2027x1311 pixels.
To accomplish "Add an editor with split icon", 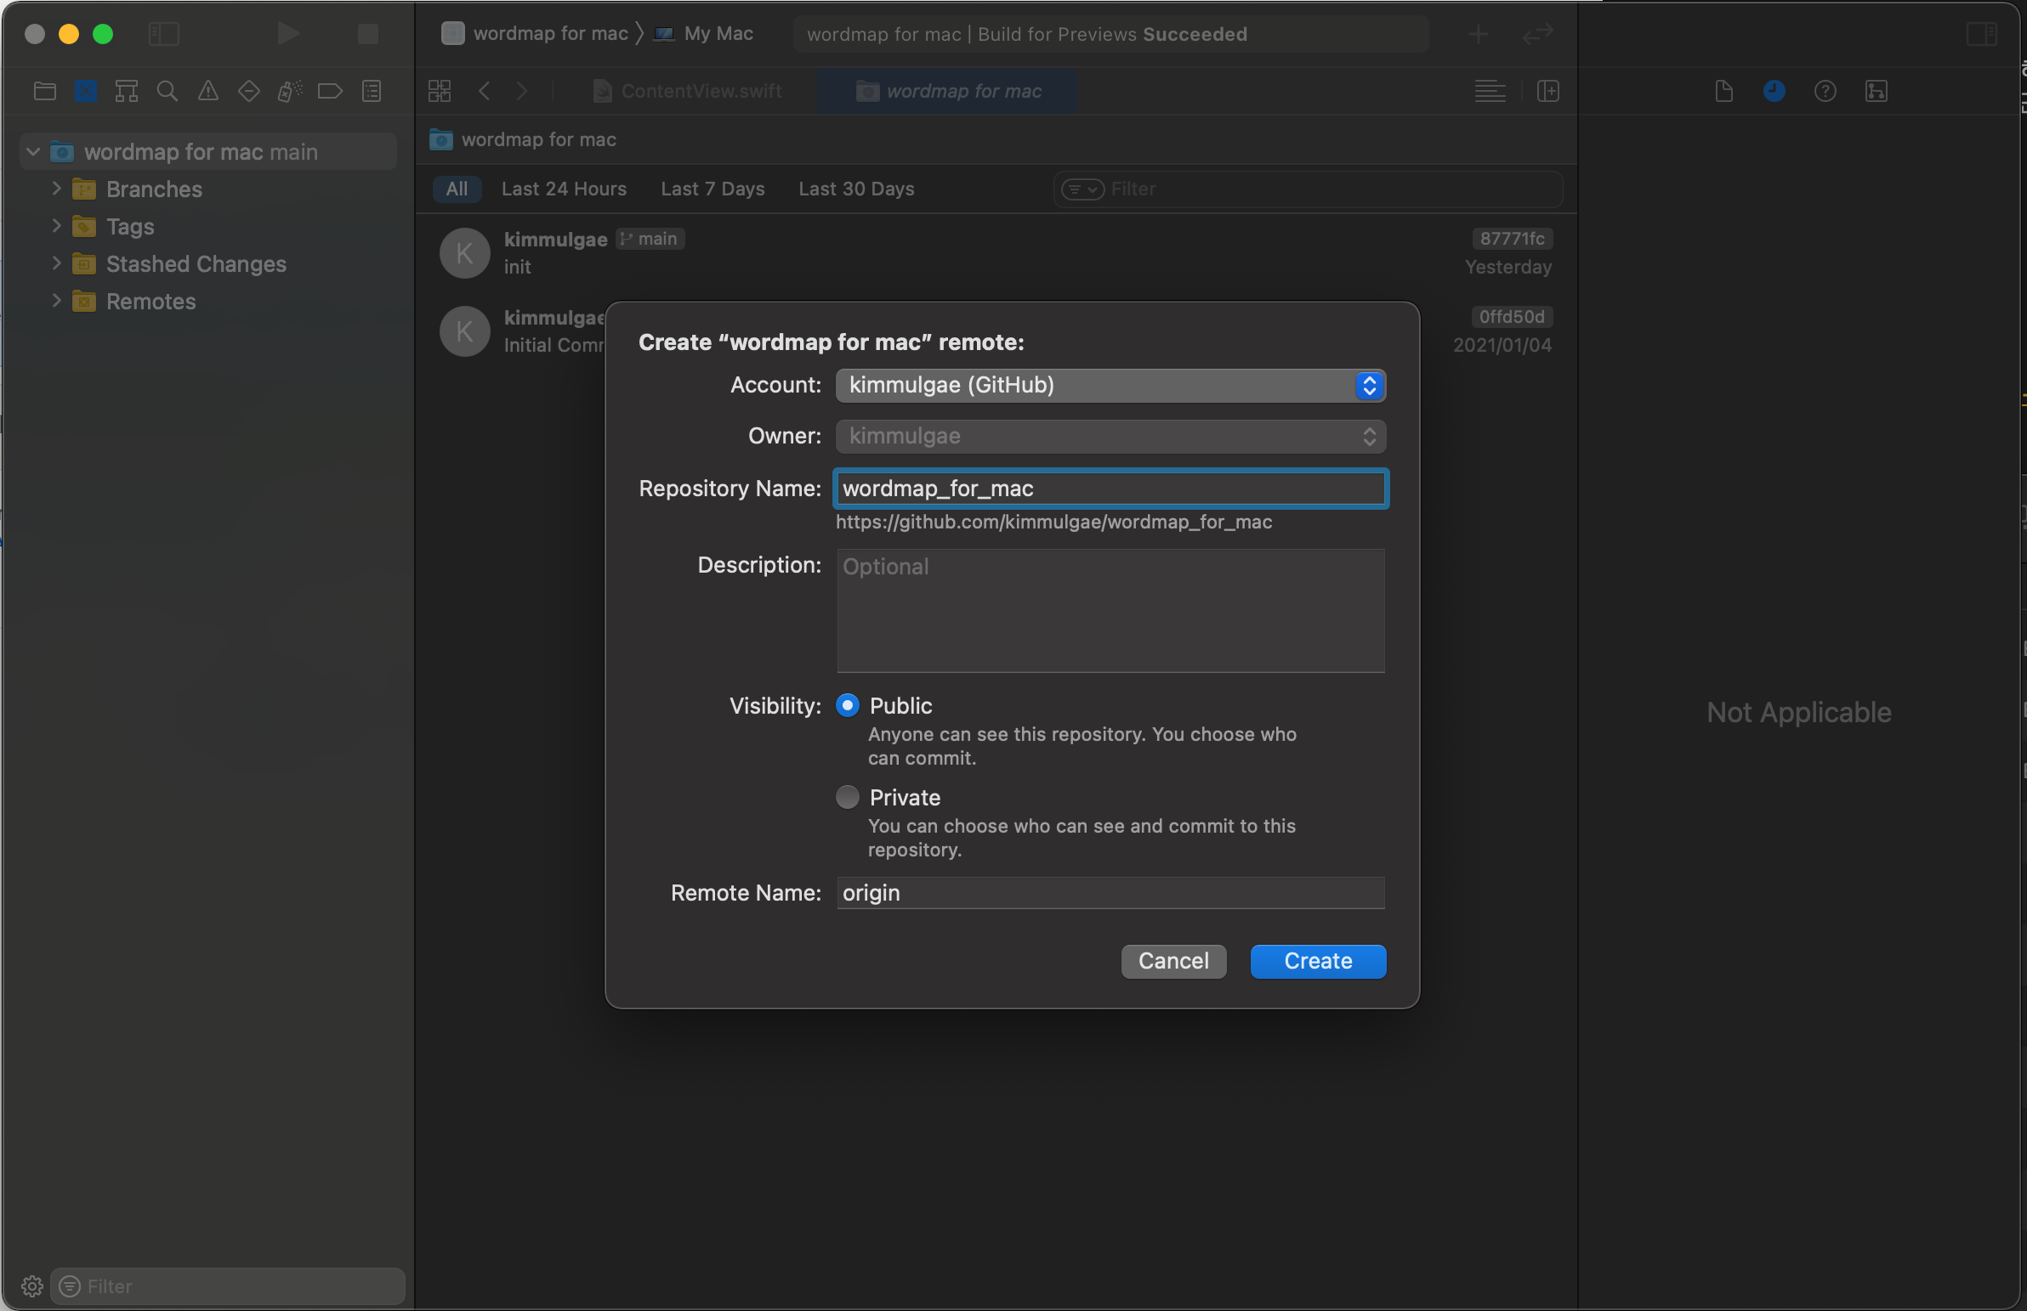I will coord(1547,91).
